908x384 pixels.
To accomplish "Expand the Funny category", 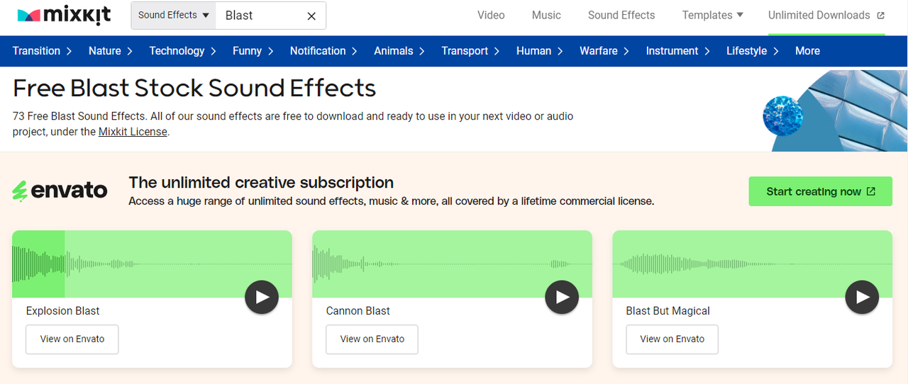I will pyautogui.click(x=253, y=51).
